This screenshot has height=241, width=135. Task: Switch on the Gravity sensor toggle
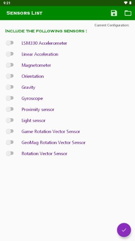click(x=10, y=87)
